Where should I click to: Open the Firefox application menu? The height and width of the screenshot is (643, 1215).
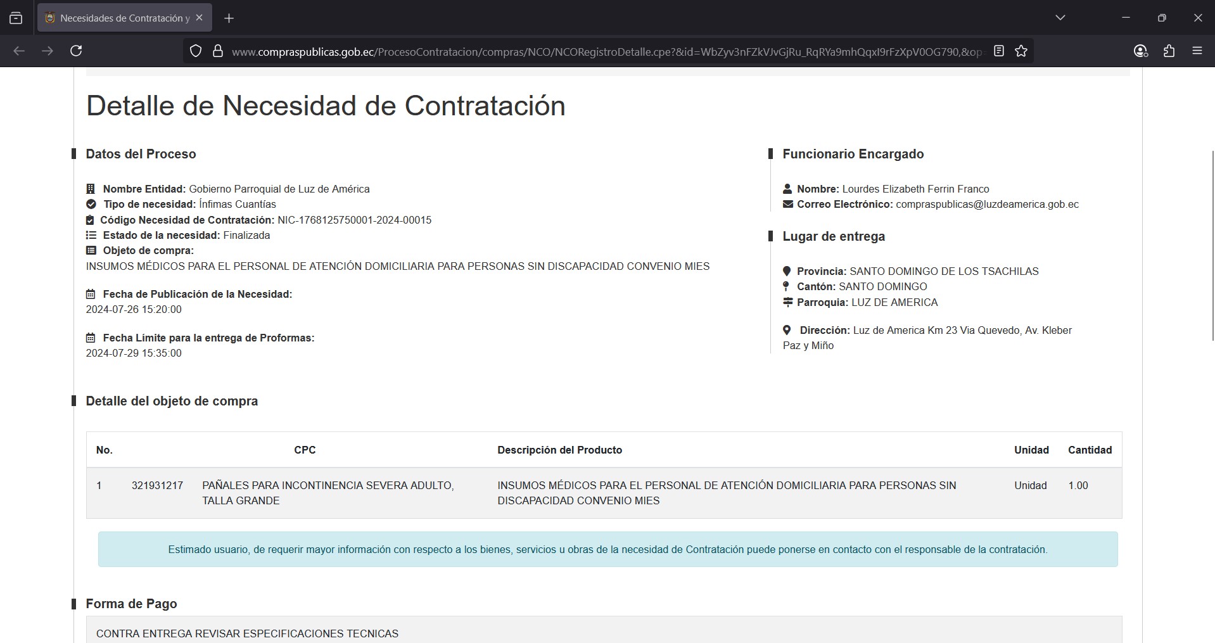pyautogui.click(x=1197, y=51)
